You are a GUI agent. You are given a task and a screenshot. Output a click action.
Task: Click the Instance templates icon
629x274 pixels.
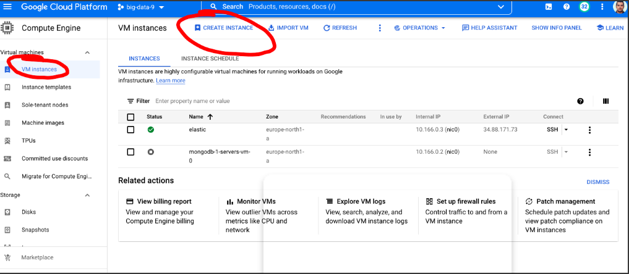tap(7, 87)
